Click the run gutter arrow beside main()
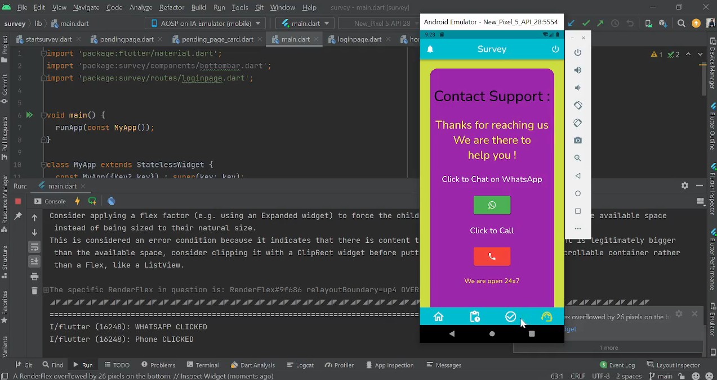717x380 pixels. pos(29,115)
